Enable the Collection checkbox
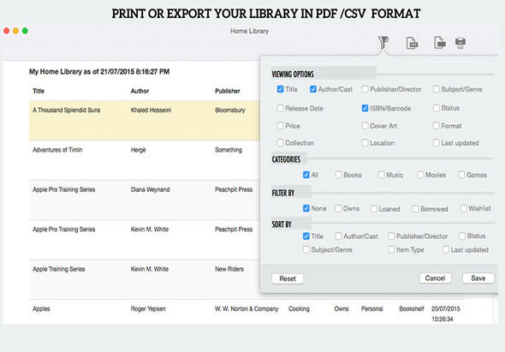Screen dimensions: 505x352 pos(280,142)
